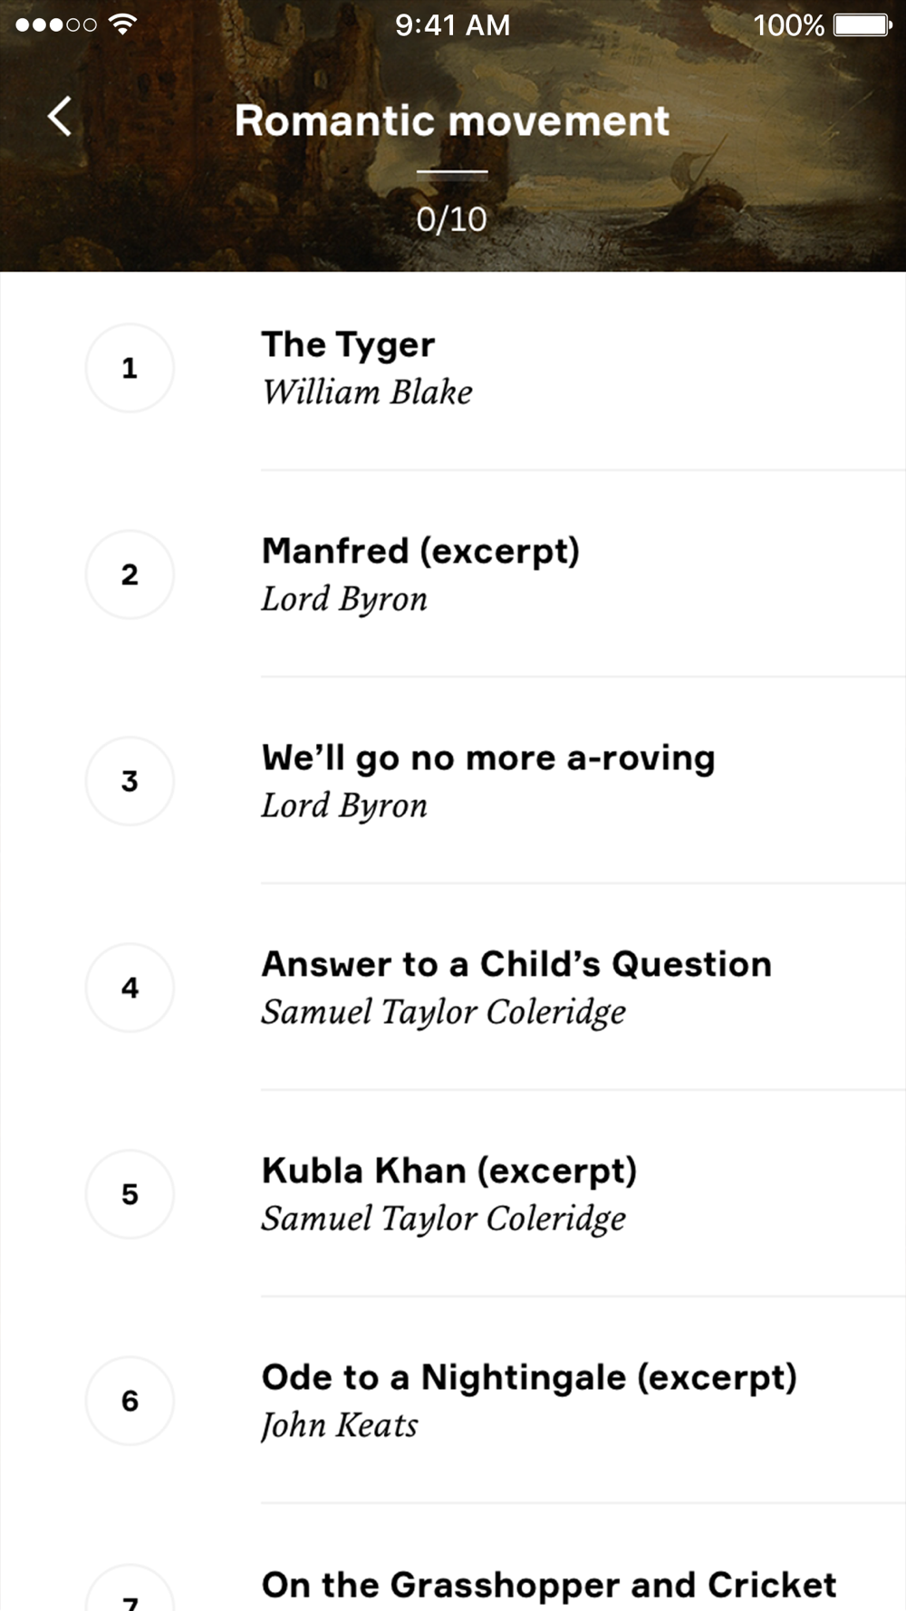Open Manfred (excerpt) by Lord Byron
Screen dimensions: 906x1611
tap(453, 574)
